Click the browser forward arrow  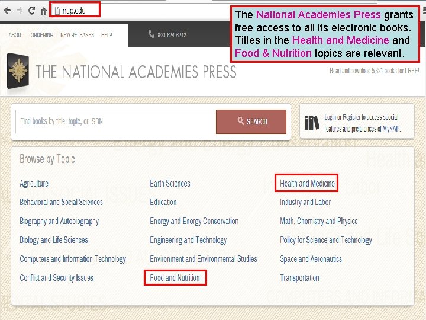point(20,11)
